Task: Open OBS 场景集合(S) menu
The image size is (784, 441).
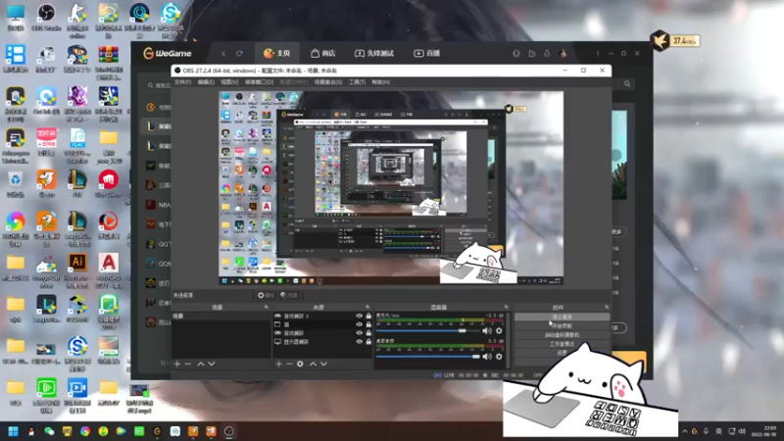Action: point(328,82)
